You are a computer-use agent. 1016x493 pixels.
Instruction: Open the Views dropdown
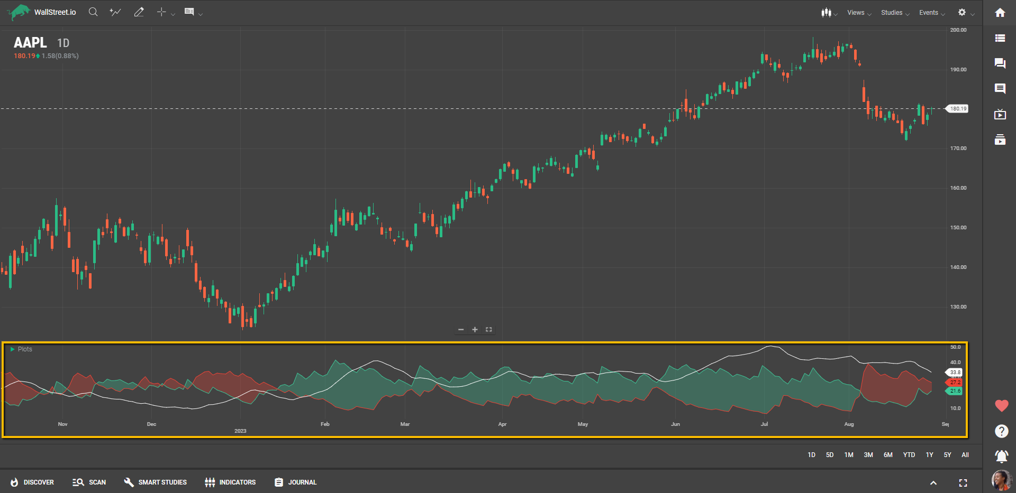pyautogui.click(x=858, y=13)
